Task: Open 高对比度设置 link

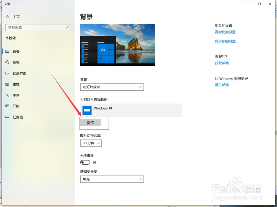Action: point(225,32)
